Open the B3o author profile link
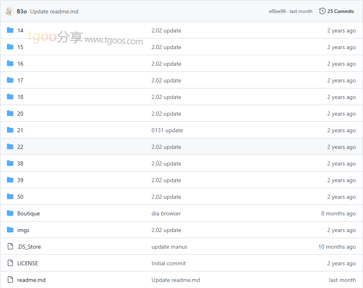This screenshot has width=363, height=288. [22, 11]
